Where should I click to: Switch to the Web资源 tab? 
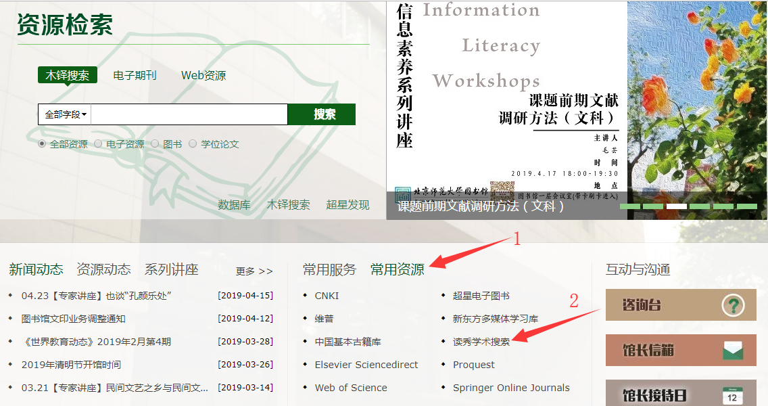click(x=203, y=75)
